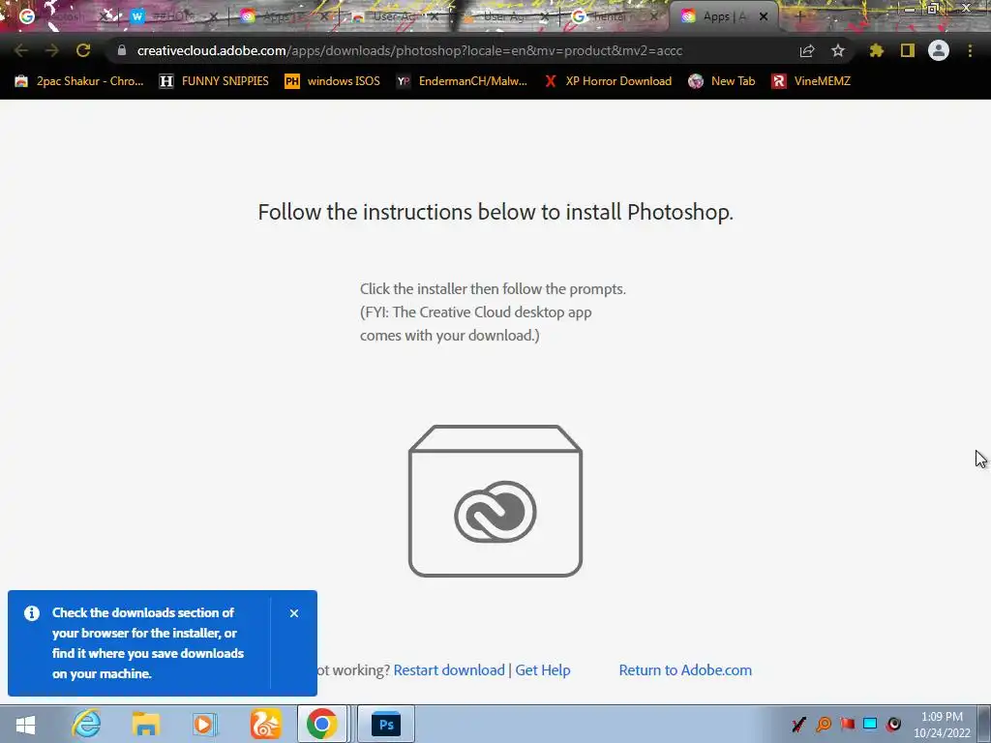
Task: Open a new browser tab
Action: coord(798,16)
